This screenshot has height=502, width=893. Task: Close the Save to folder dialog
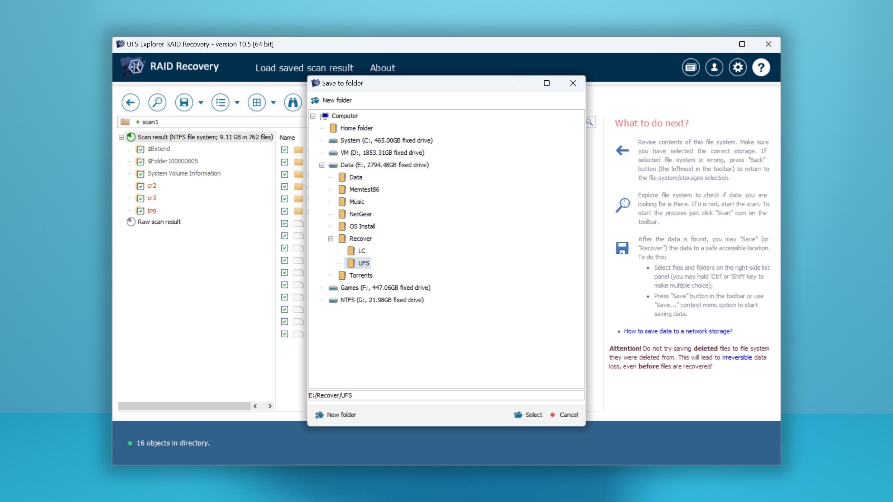(573, 83)
